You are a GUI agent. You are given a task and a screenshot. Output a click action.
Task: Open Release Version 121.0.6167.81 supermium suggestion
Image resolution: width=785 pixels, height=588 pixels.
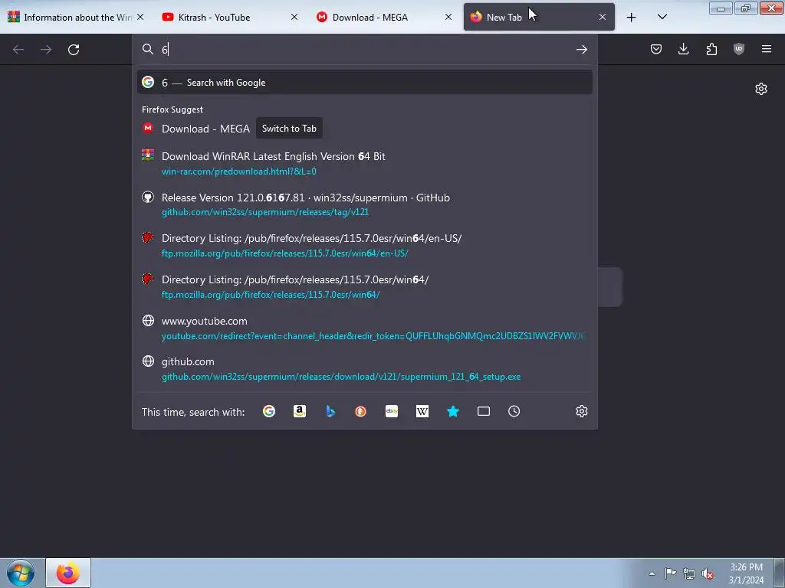point(364,204)
